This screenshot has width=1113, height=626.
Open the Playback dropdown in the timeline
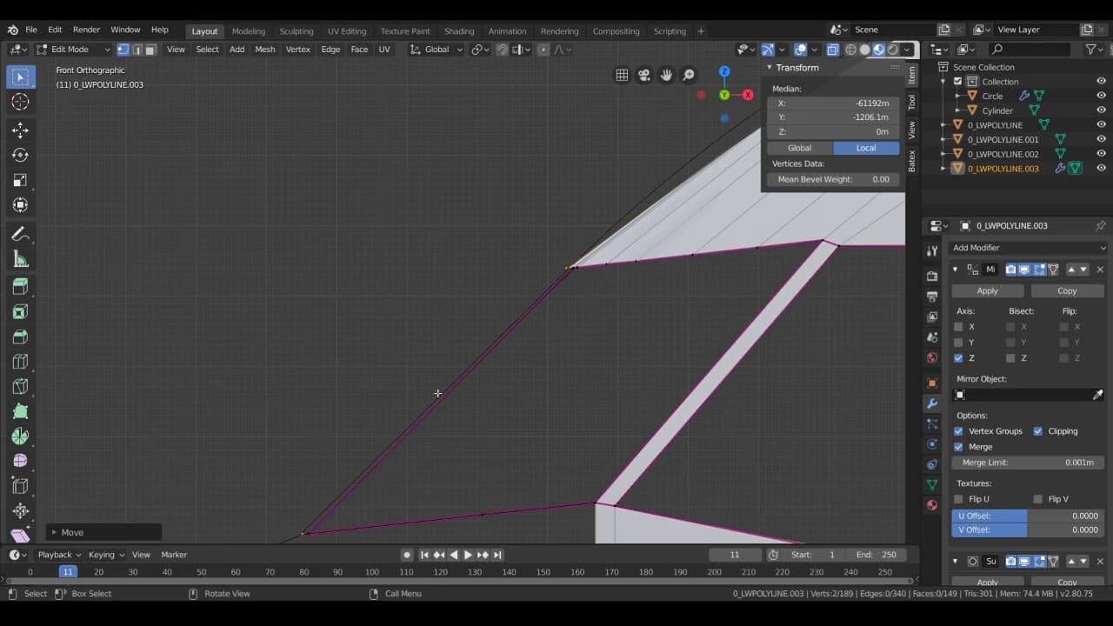[59, 555]
